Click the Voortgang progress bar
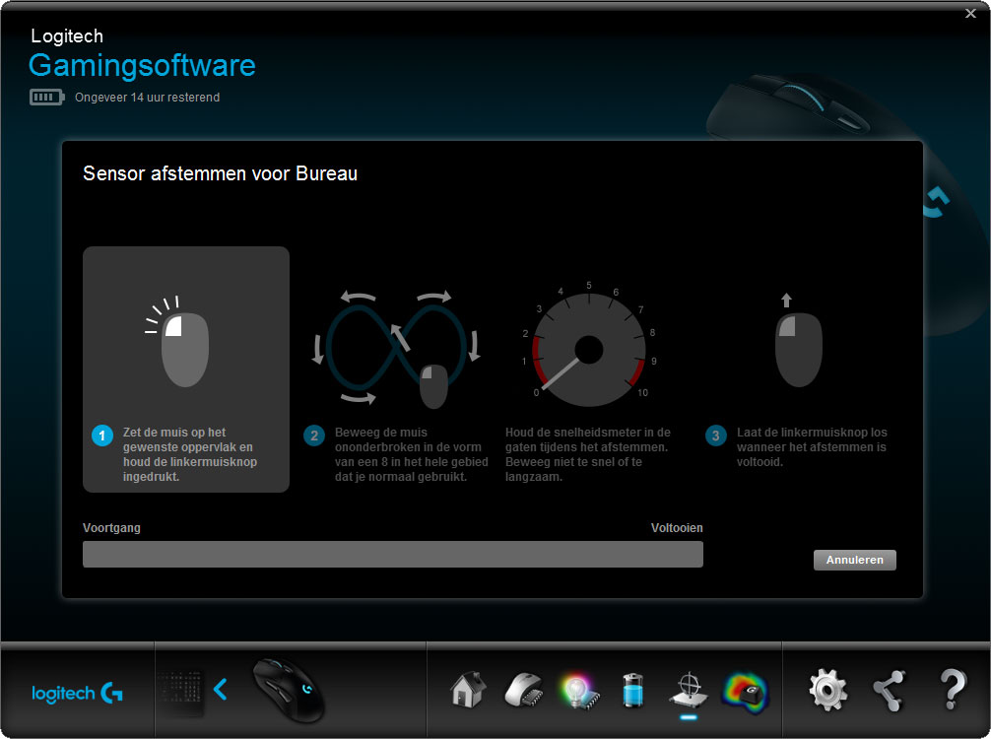This screenshot has height=739, width=991. point(392,555)
